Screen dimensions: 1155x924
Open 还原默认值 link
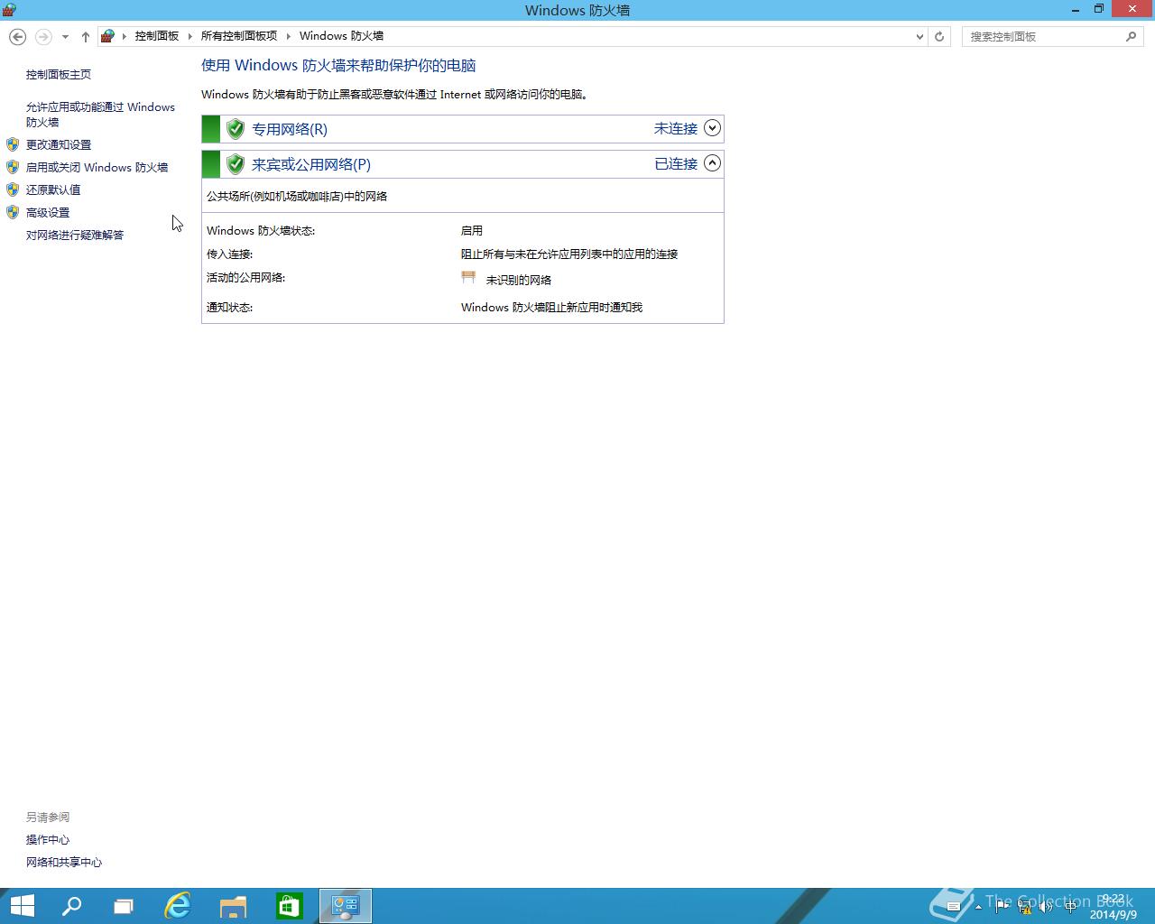53,189
